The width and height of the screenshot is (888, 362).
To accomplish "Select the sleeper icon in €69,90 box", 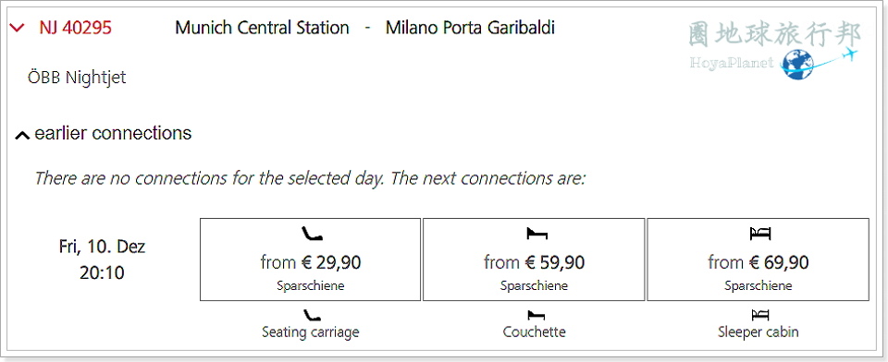I will pyautogui.click(x=758, y=233).
